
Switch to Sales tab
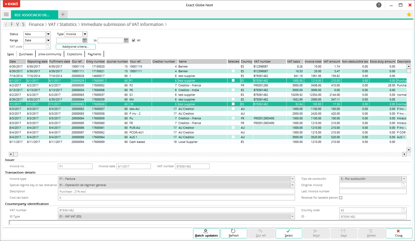coord(10,54)
